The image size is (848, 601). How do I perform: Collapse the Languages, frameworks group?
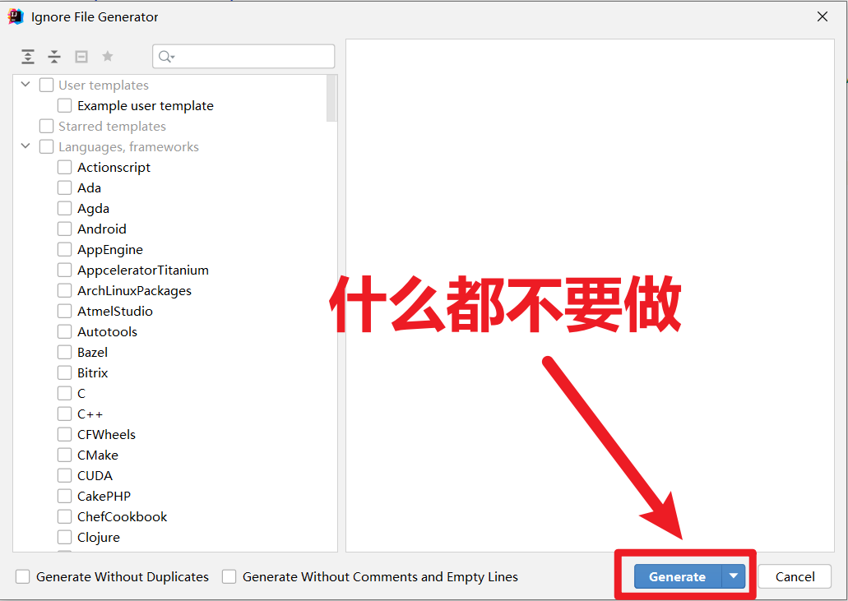25,146
